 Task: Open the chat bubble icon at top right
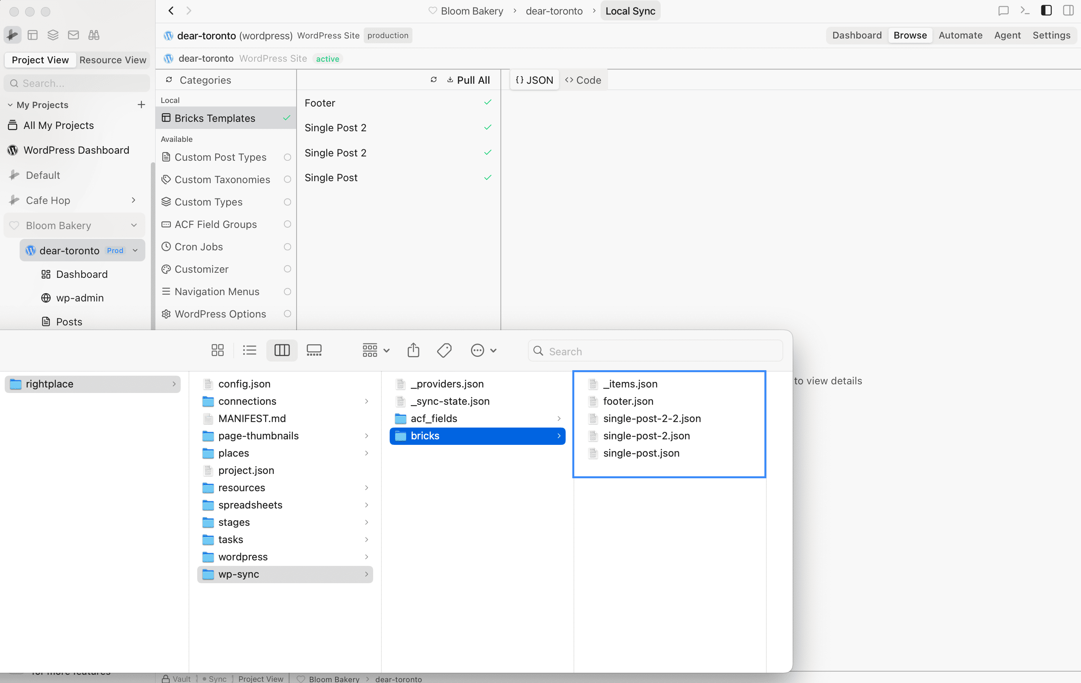(x=1003, y=11)
